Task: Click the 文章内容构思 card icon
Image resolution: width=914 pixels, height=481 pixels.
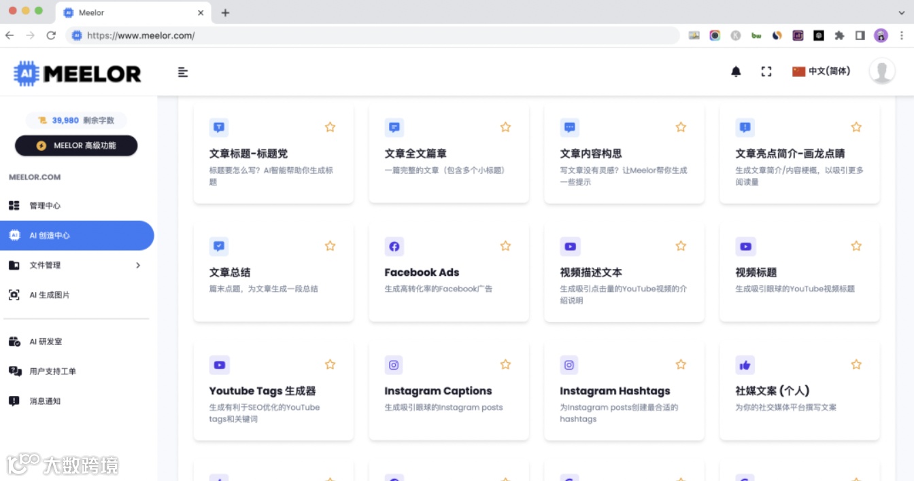Action: [x=570, y=127]
